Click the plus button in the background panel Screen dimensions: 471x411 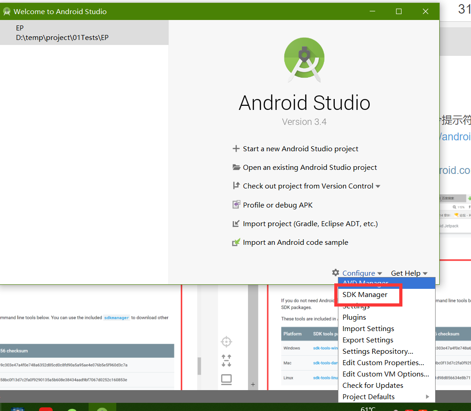(x=253, y=384)
